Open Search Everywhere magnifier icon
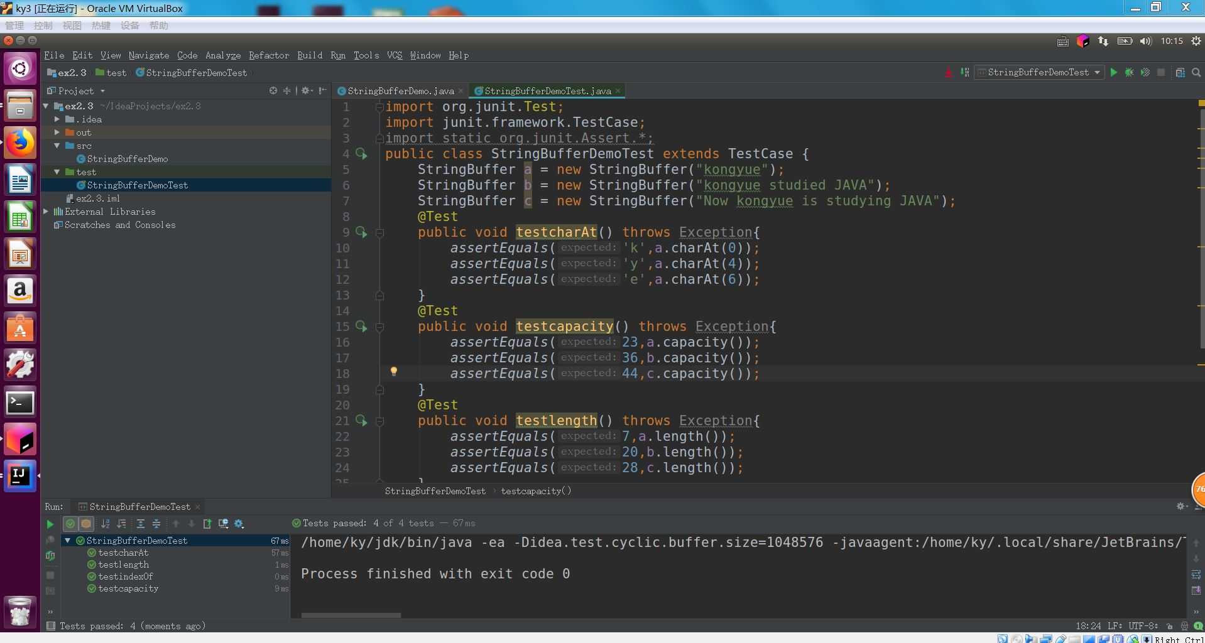Screen dimensions: 1205x643 1196,72
